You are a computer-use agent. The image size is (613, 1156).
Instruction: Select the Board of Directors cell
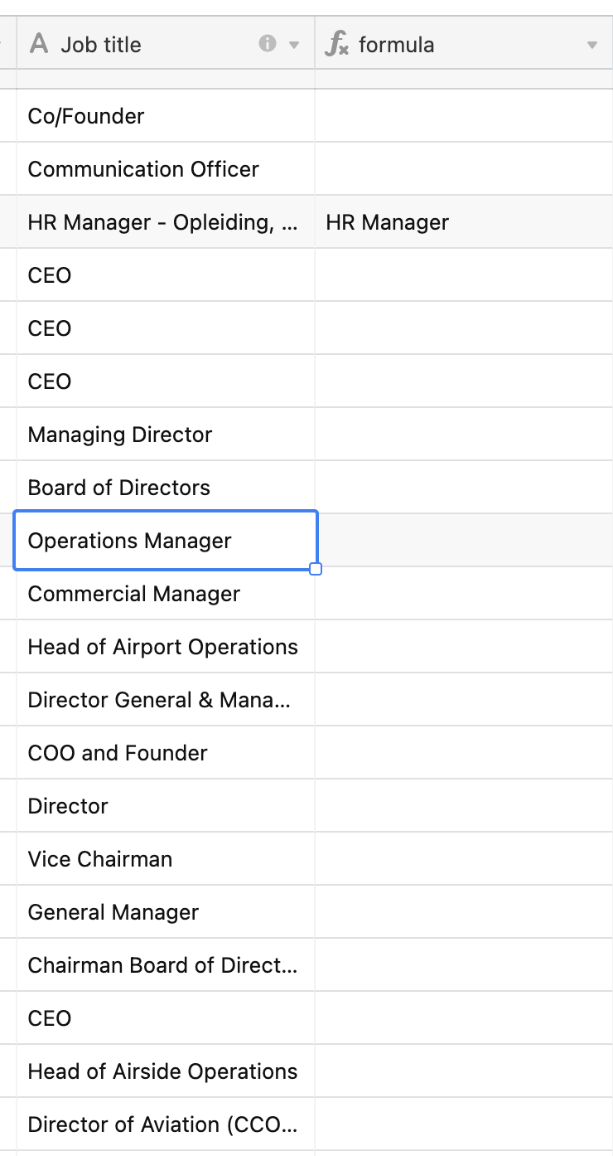point(165,488)
